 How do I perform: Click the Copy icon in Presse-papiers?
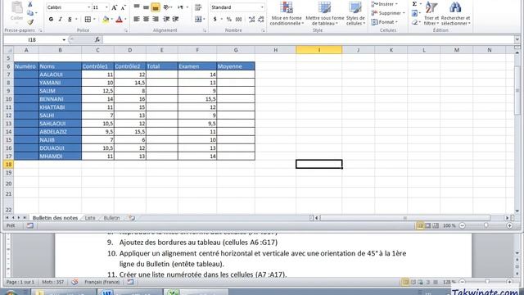pyautogui.click(x=30, y=13)
